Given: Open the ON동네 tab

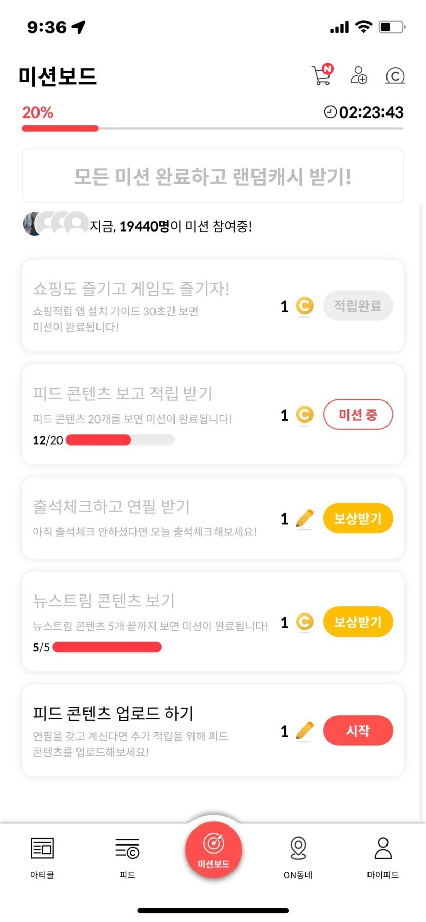Looking at the screenshot, I should coord(298,857).
